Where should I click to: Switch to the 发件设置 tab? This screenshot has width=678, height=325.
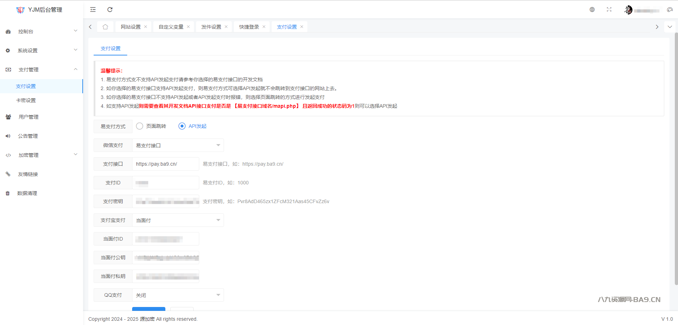[x=211, y=27]
